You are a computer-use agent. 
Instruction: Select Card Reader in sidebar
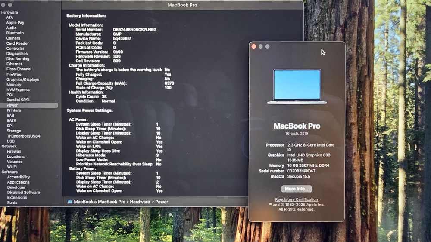pyautogui.click(x=18, y=43)
